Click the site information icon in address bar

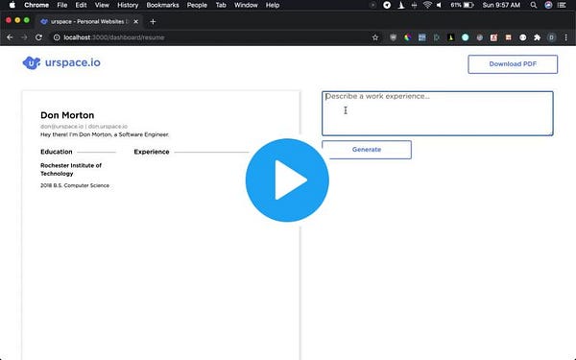click(x=57, y=37)
